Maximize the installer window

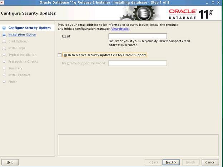coord(213,3)
